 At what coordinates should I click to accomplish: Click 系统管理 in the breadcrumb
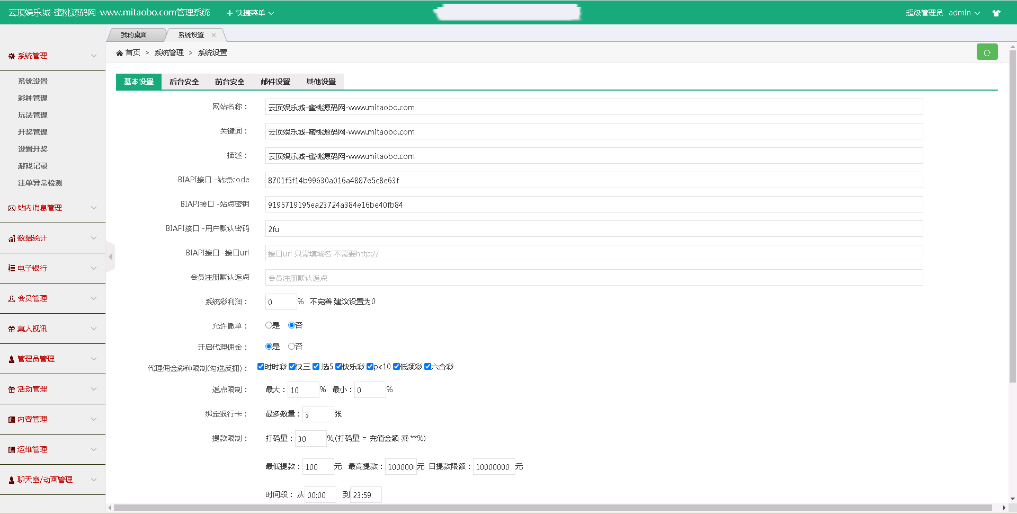169,53
